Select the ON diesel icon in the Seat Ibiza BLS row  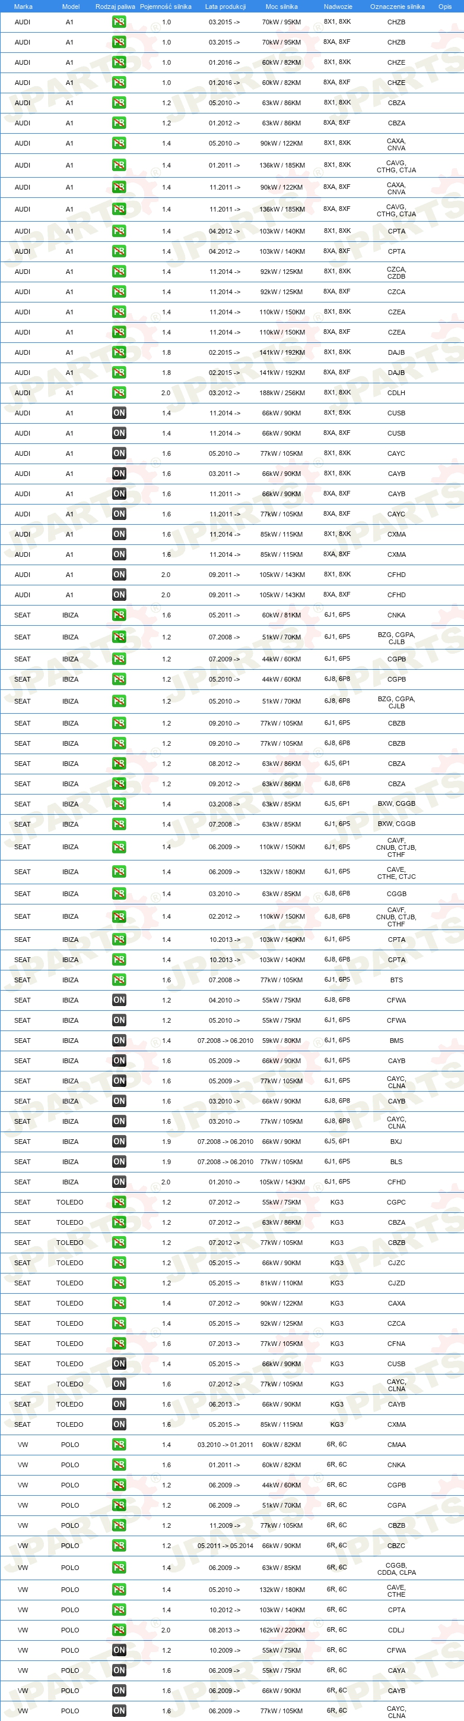(119, 1161)
